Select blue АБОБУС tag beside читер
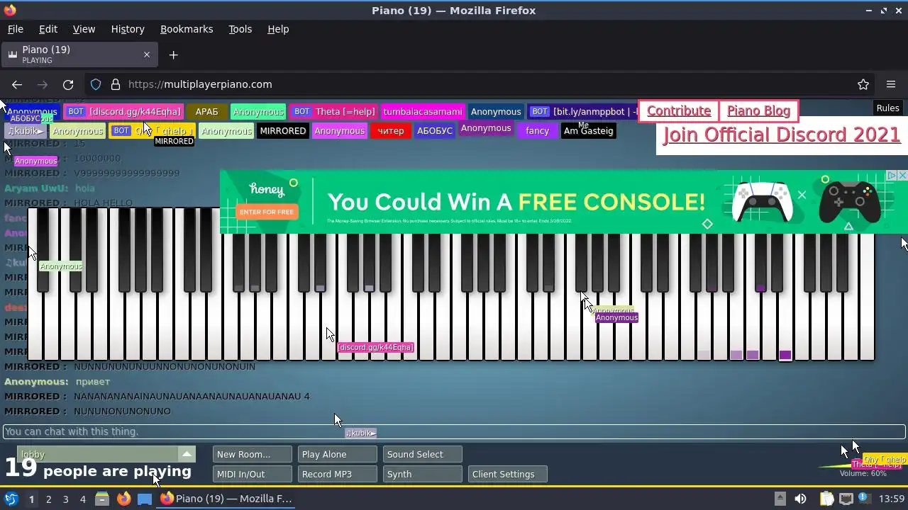Screen dimensions: 908x510 coord(435,131)
